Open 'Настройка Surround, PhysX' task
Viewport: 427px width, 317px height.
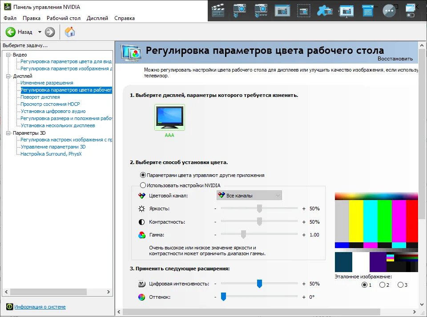pos(51,154)
